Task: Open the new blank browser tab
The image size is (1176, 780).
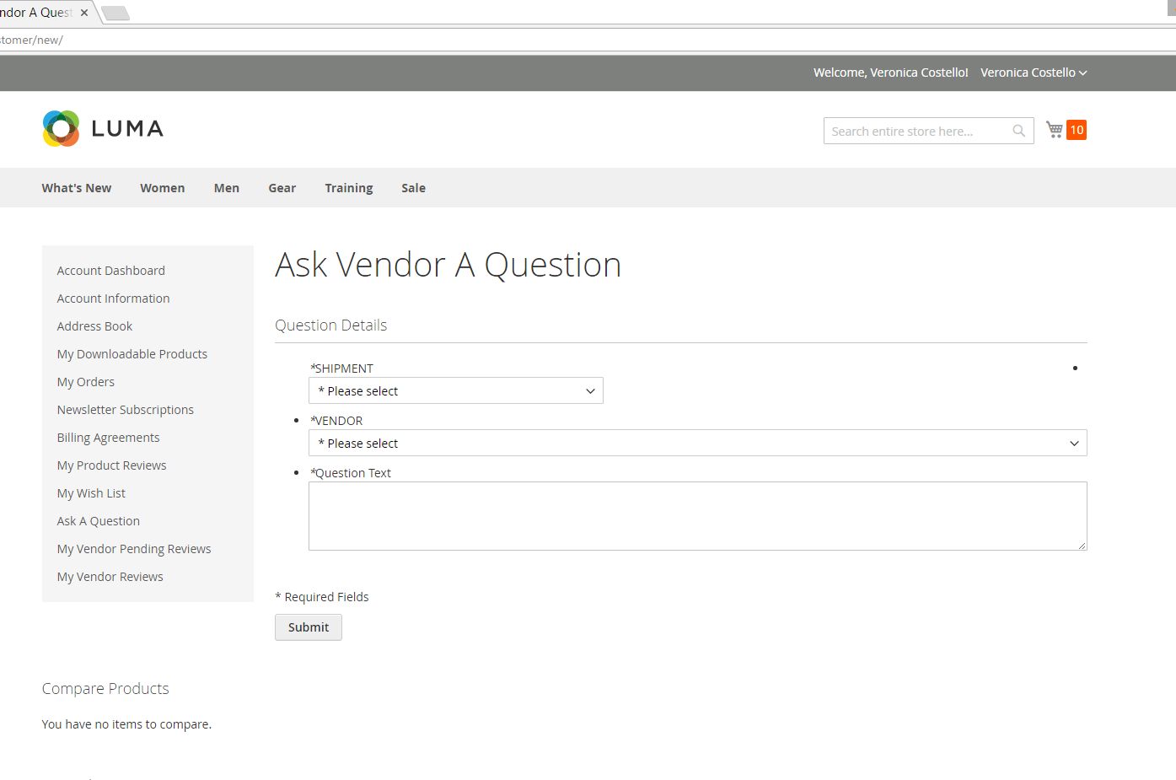Action: (115, 13)
